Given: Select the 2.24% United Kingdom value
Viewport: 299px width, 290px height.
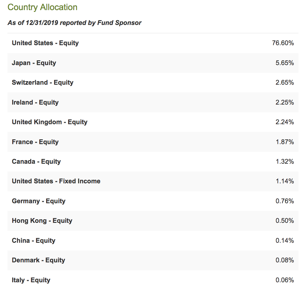Looking at the screenshot, I should 285,122.
